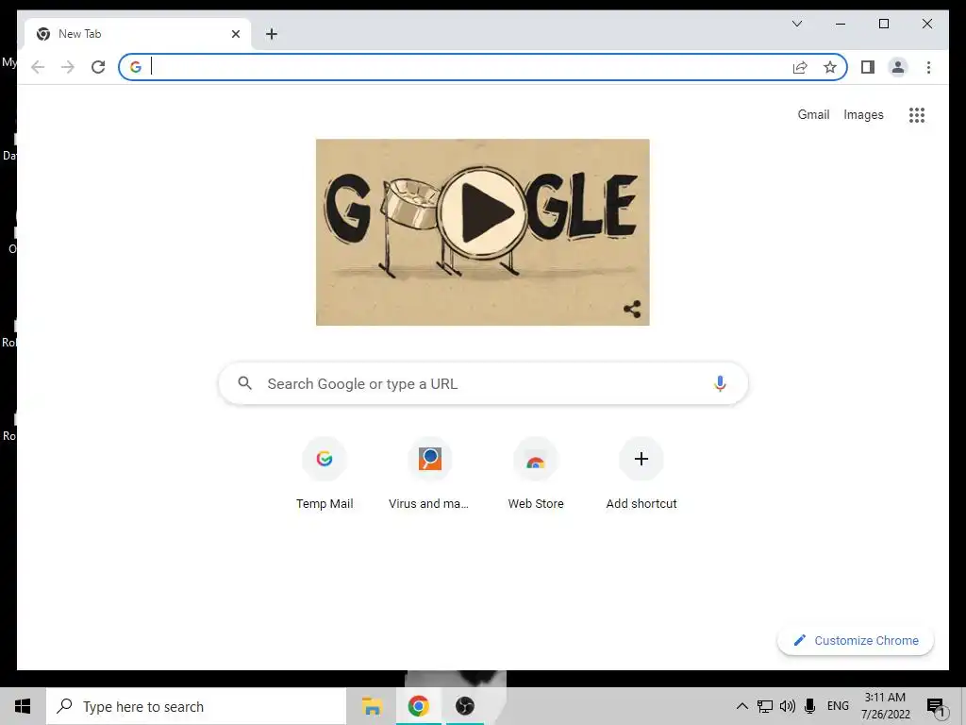The image size is (966, 725).
Task: Open network status tray icon
Action: point(764,706)
